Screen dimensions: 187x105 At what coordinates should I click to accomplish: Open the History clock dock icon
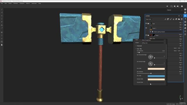pyautogui.click(x=185, y=31)
